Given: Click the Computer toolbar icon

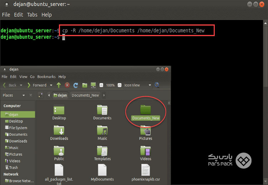Looking at the screenshot, I should 93,85.
